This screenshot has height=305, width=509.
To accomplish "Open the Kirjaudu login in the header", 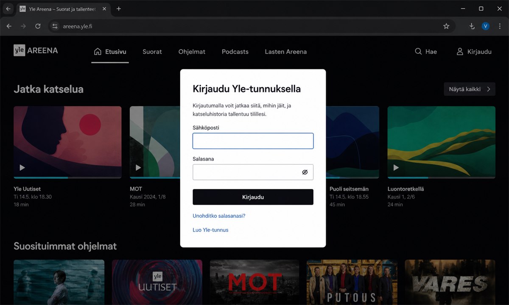I will click(474, 52).
